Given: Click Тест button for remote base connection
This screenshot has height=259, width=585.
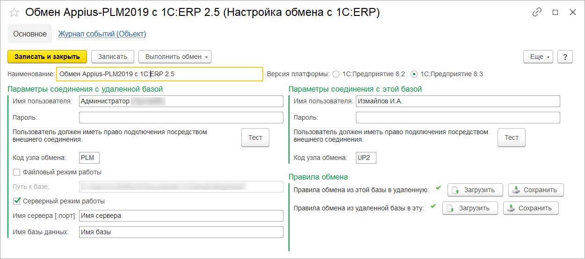Looking at the screenshot, I should [x=255, y=137].
